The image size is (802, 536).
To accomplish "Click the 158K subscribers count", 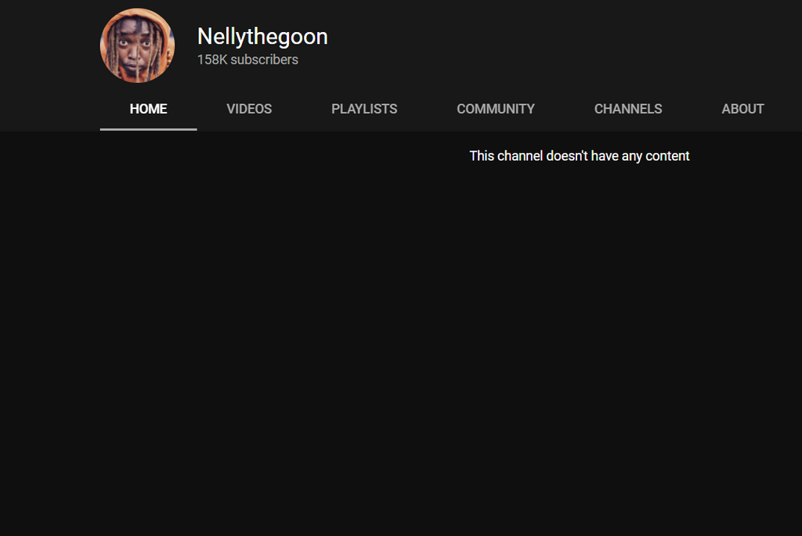I will [247, 60].
